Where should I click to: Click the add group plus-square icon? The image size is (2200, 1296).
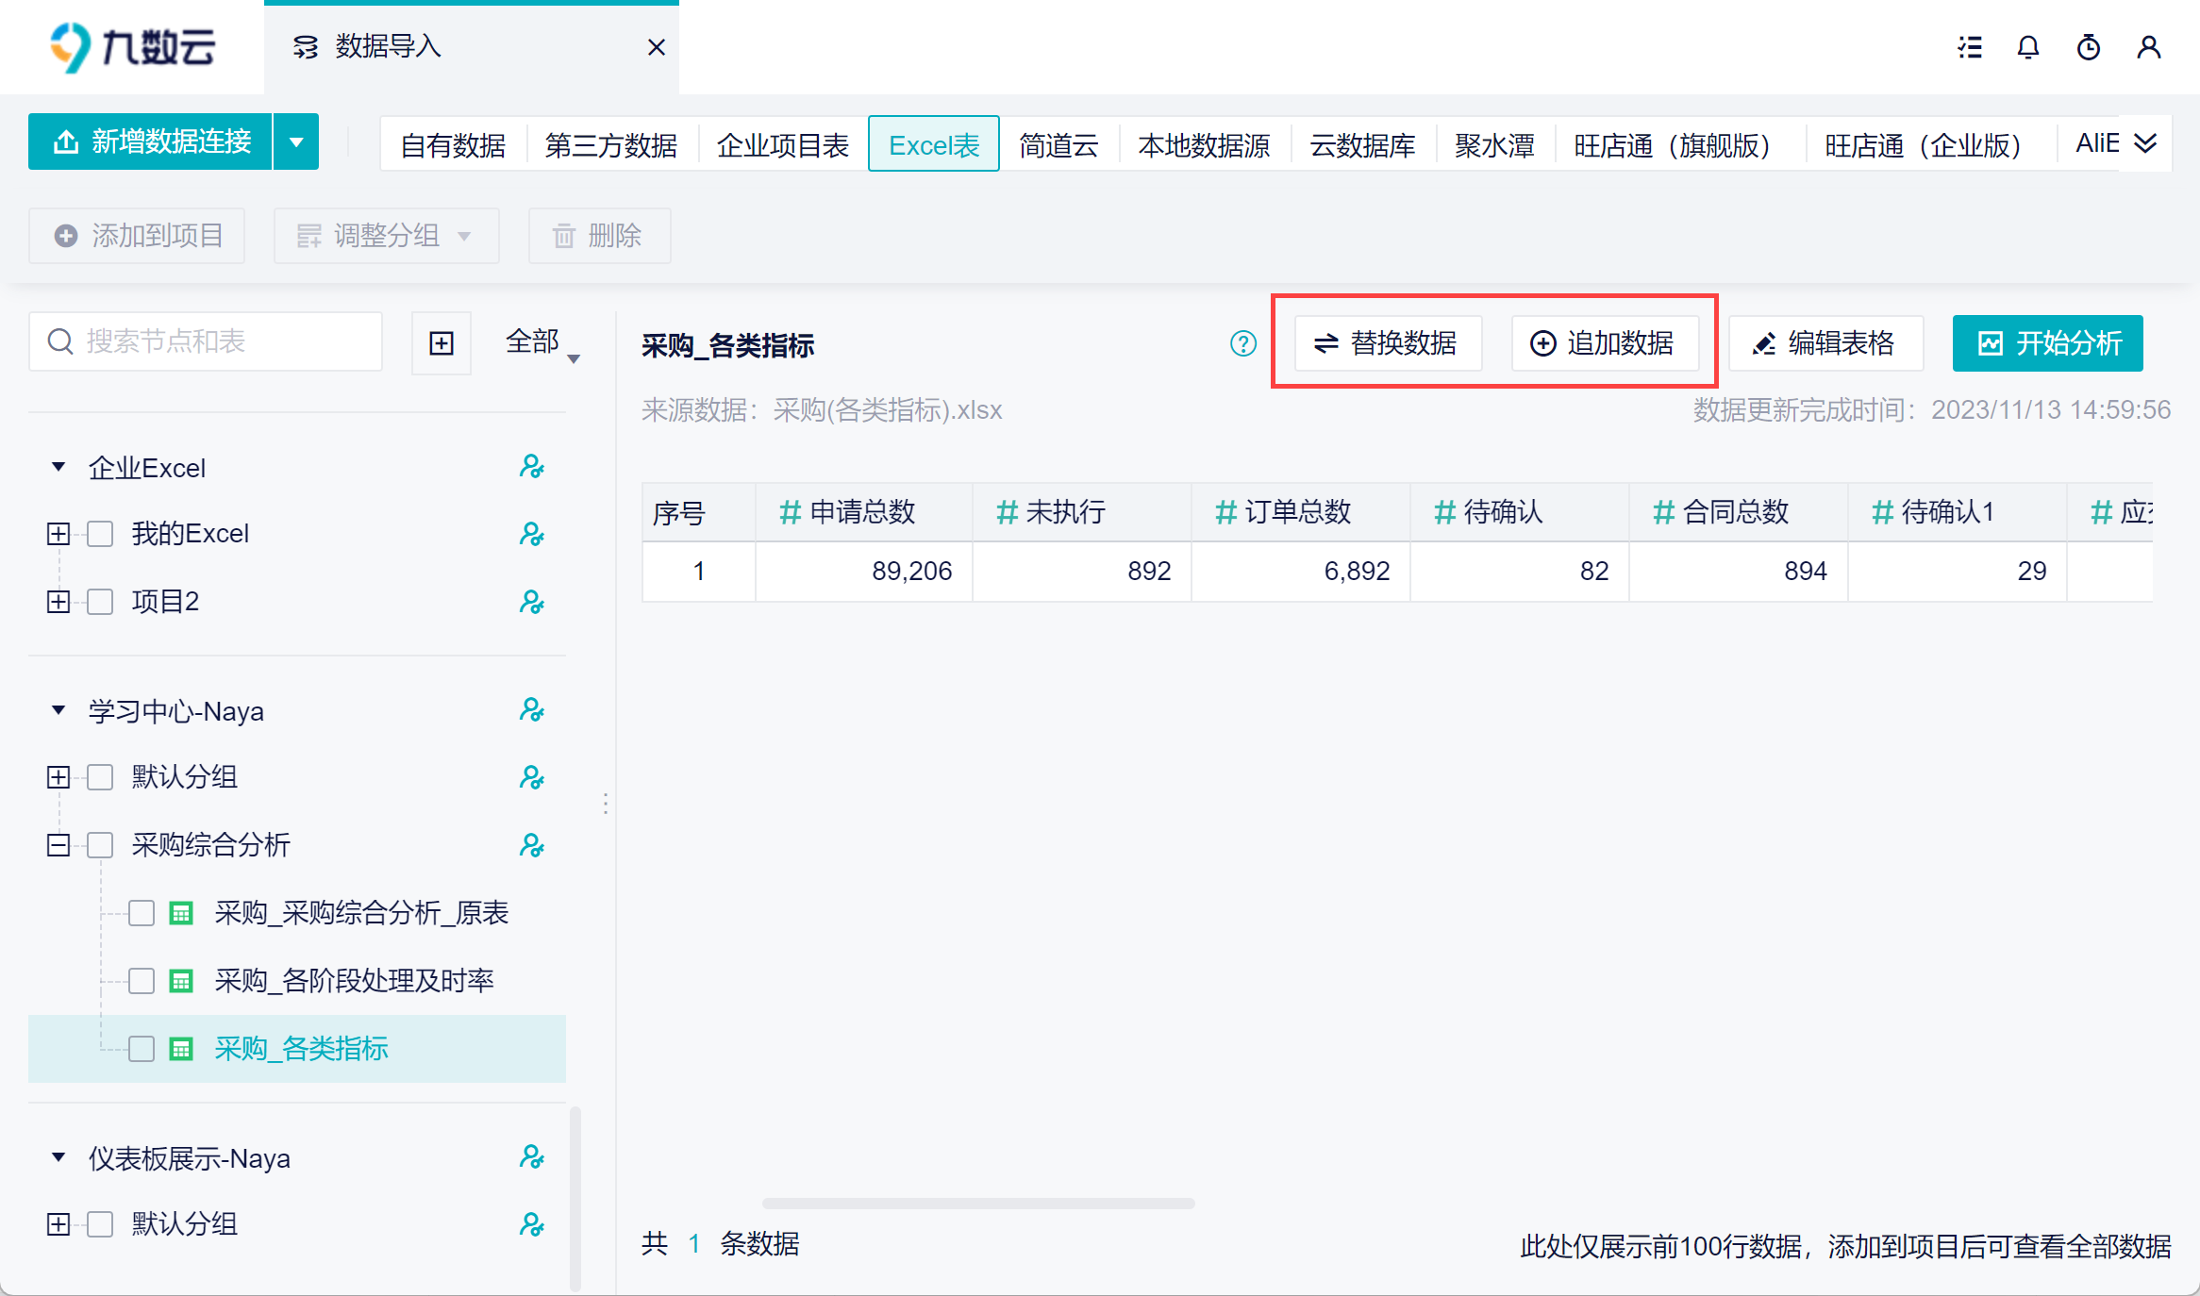pos(442,343)
